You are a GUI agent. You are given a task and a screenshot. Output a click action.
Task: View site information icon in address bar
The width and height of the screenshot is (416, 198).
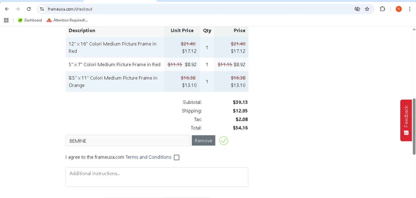[42, 9]
